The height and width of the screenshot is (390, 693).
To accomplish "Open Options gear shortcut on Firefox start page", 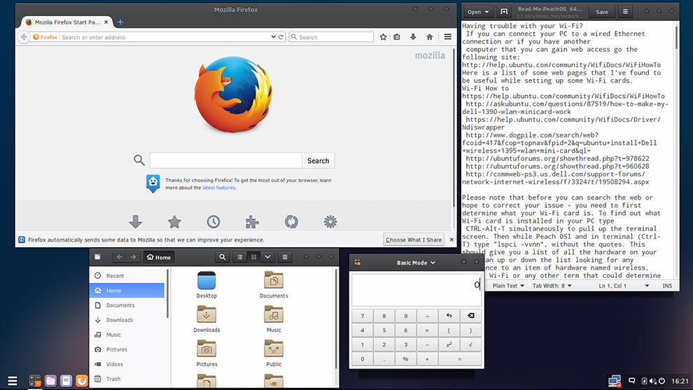I will click(x=330, y=221).
